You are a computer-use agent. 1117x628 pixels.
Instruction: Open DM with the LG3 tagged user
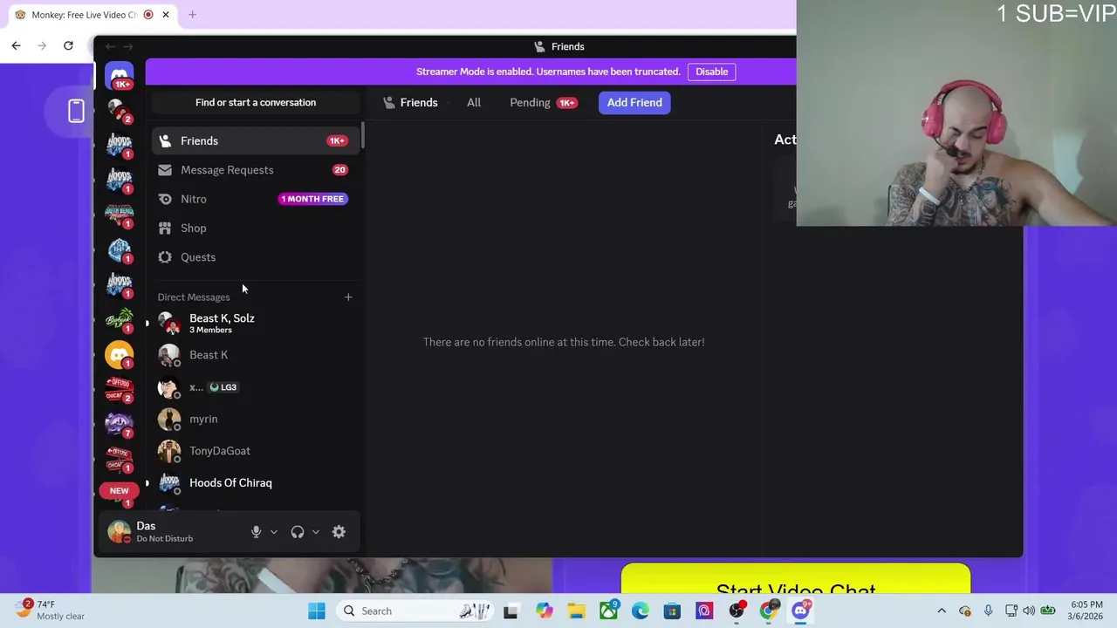pyautogui.click(x=256, y=387)
